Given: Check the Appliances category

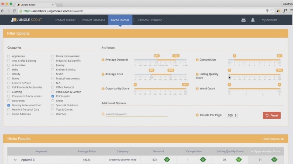Looking at the screenshot, I should [x=8, y=56].
